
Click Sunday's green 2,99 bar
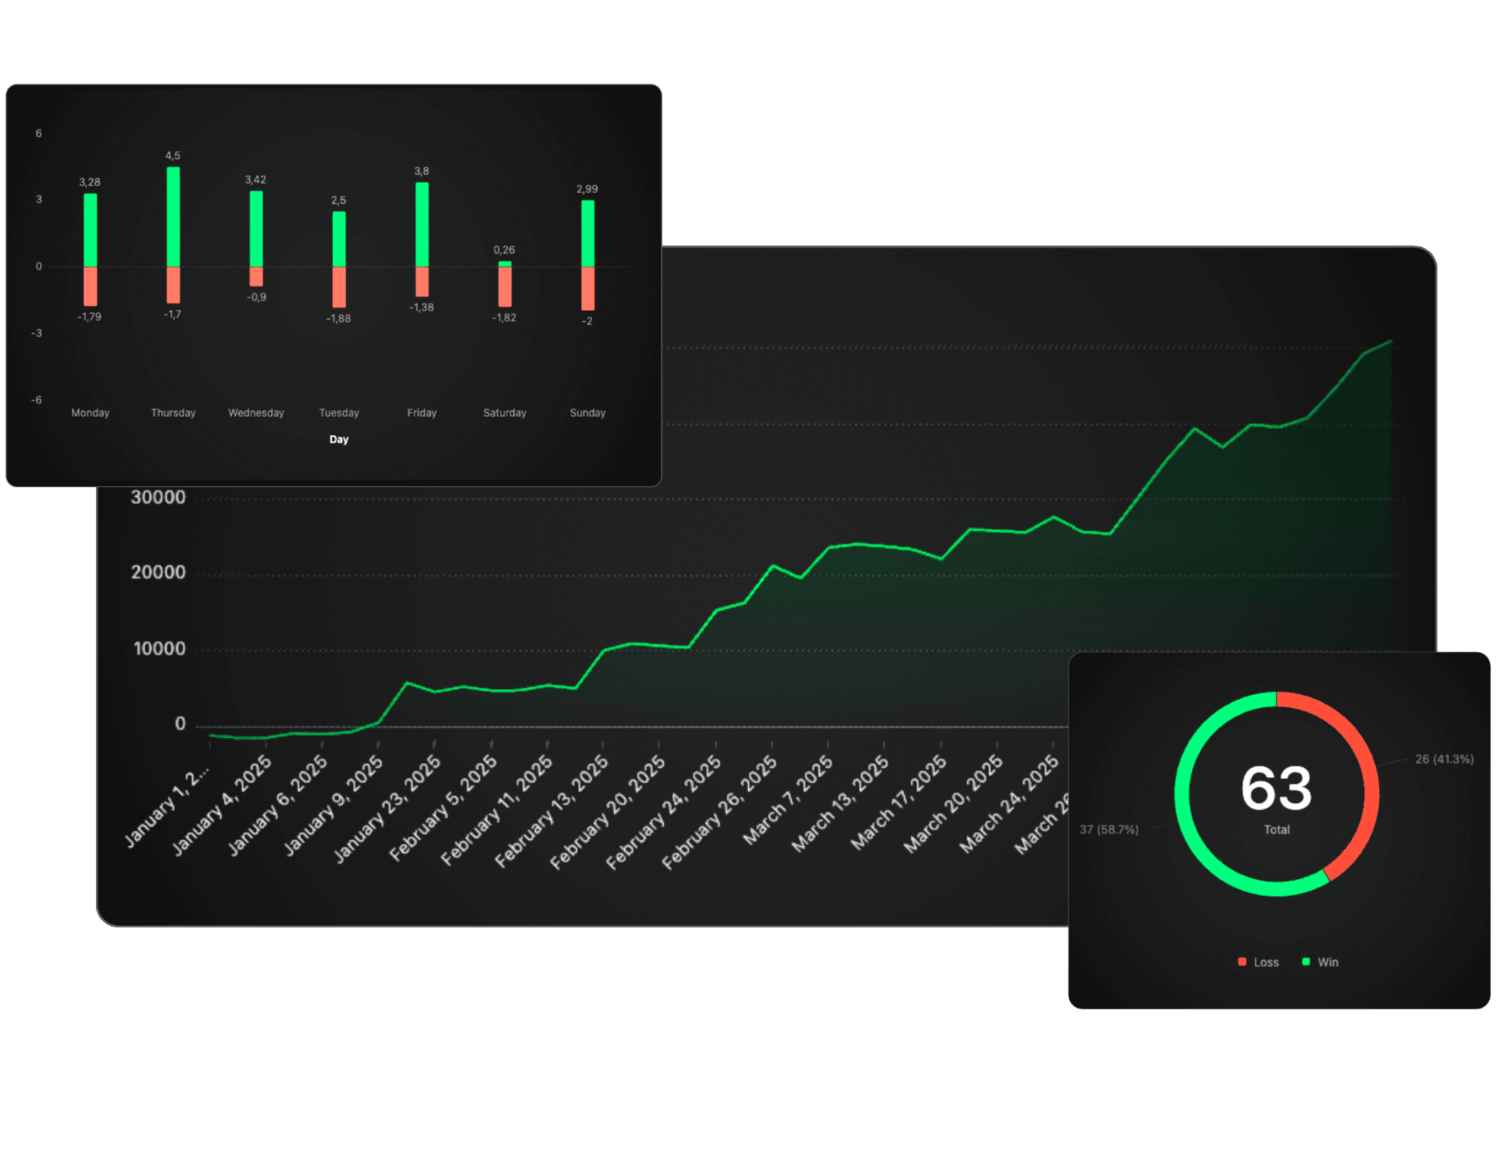click(588, 233)
